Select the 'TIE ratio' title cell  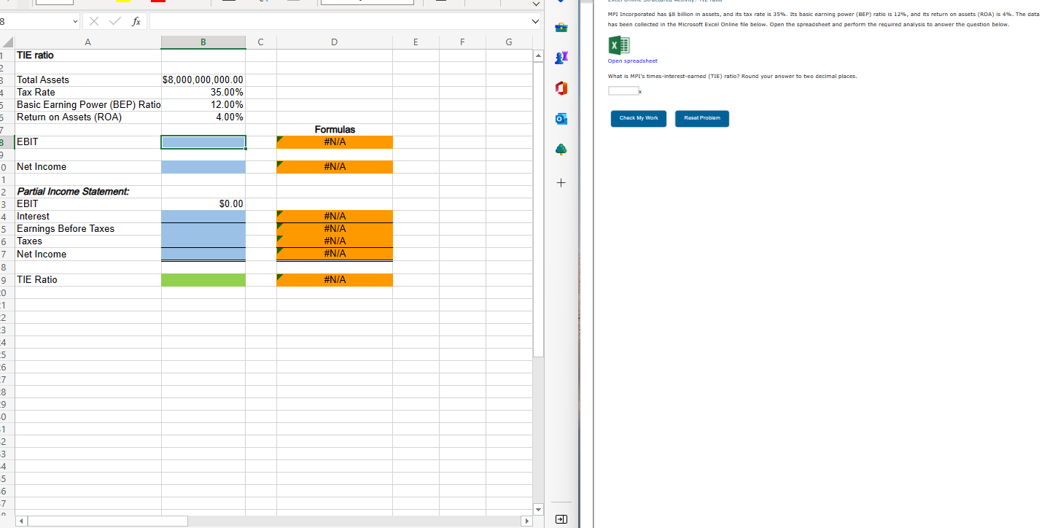87,55
